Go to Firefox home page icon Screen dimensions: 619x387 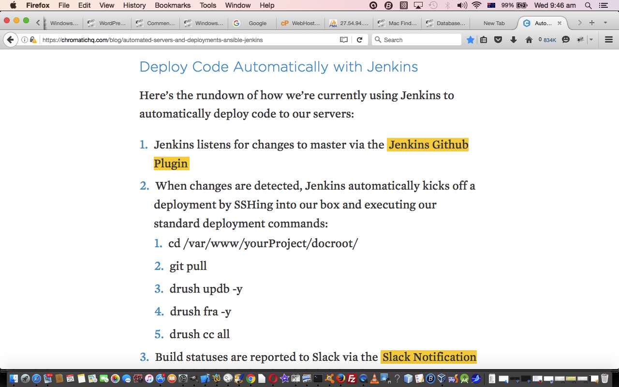click(529, 40)
